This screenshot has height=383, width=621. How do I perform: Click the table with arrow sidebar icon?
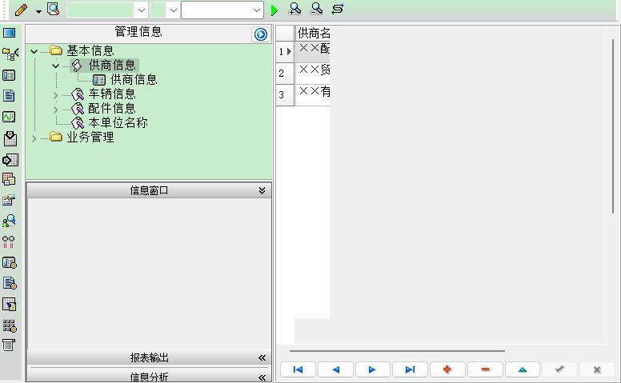(10, 305)
